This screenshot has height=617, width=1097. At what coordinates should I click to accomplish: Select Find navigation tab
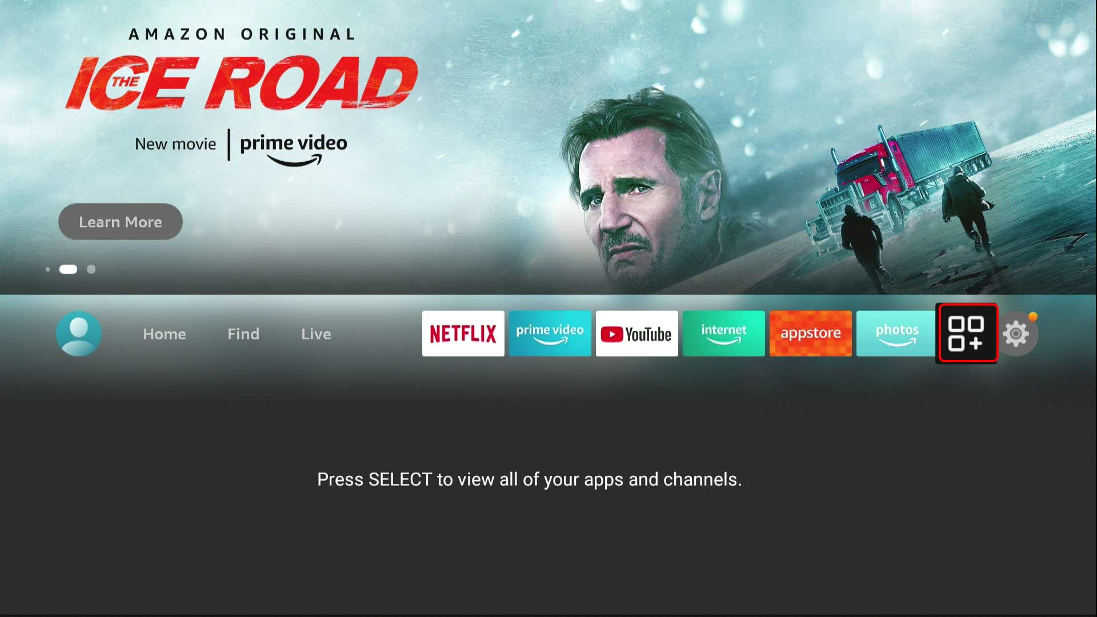pyautogui.click(x=243, y=334)
